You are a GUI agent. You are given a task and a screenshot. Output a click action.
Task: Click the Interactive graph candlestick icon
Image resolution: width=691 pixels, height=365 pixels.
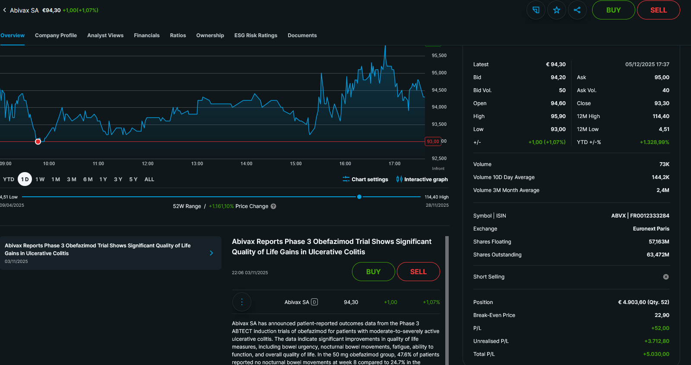click(x=399, y=179)
